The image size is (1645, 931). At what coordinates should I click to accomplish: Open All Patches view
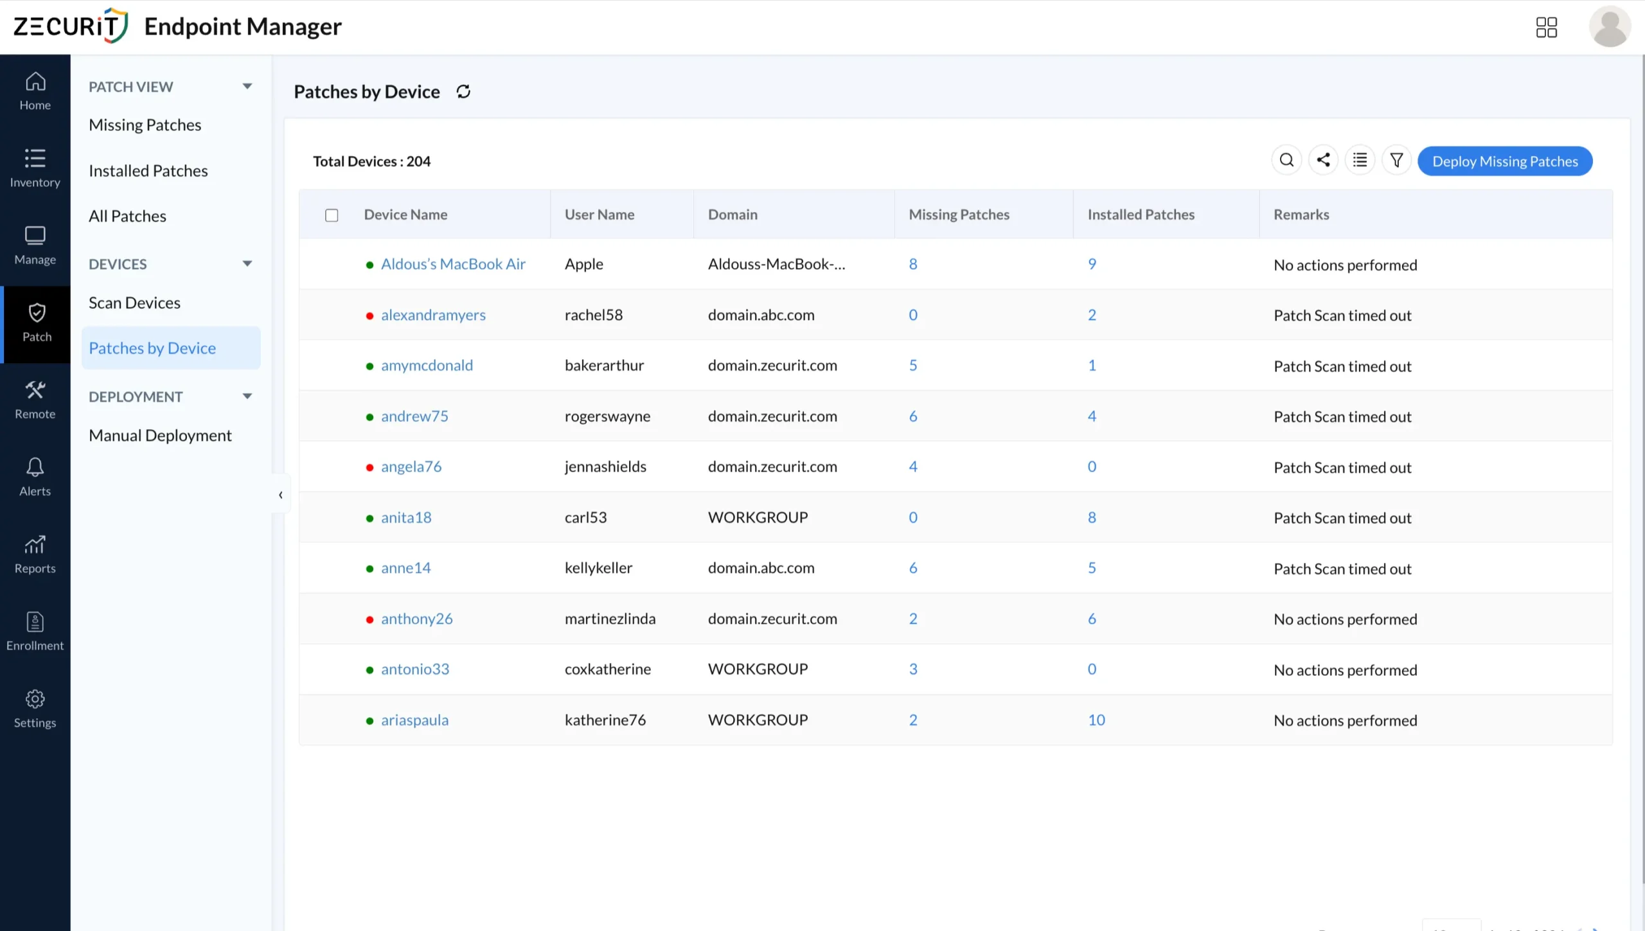127,216
